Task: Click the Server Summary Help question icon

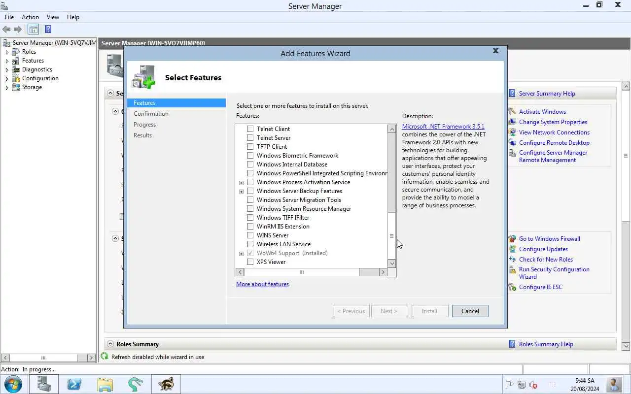Action: [x=512, y=94]
